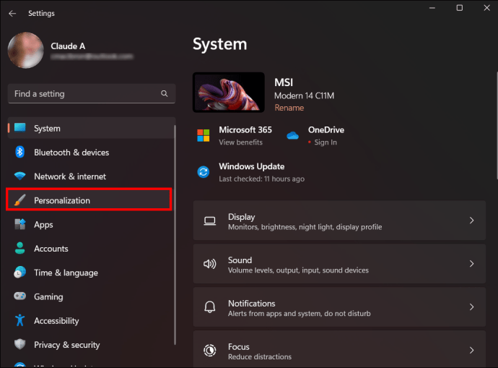Click the System monitor icon
This screenshot has height=368, width=498.
click(x=19, y=128)
